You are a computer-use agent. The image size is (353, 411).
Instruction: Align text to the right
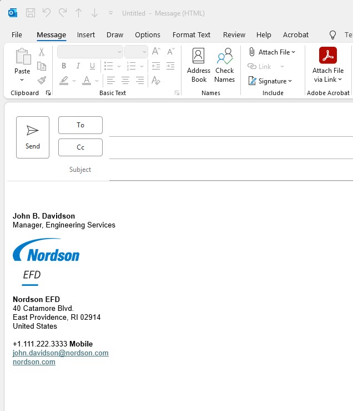tap(140, 80)
